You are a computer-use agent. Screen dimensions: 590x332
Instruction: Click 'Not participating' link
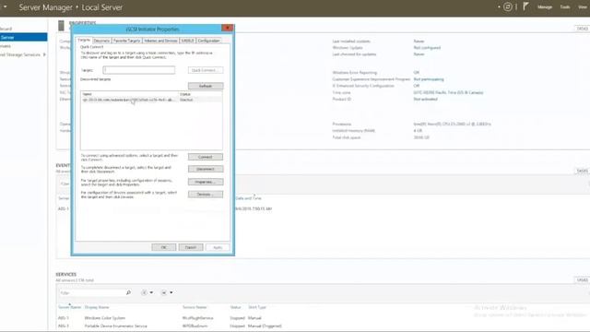(x=429, y=79)
